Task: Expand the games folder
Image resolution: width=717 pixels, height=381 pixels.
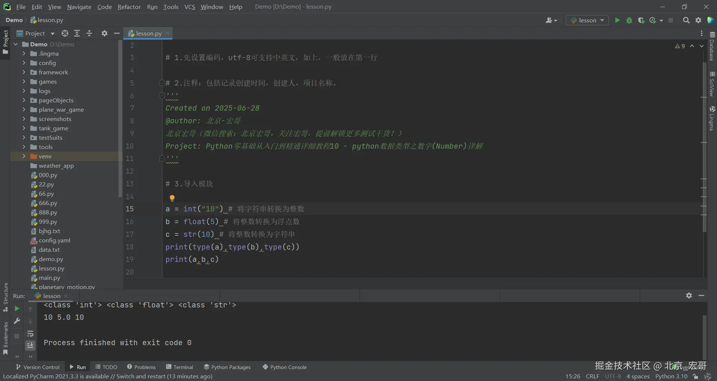Action: click(x=24, y=81)
